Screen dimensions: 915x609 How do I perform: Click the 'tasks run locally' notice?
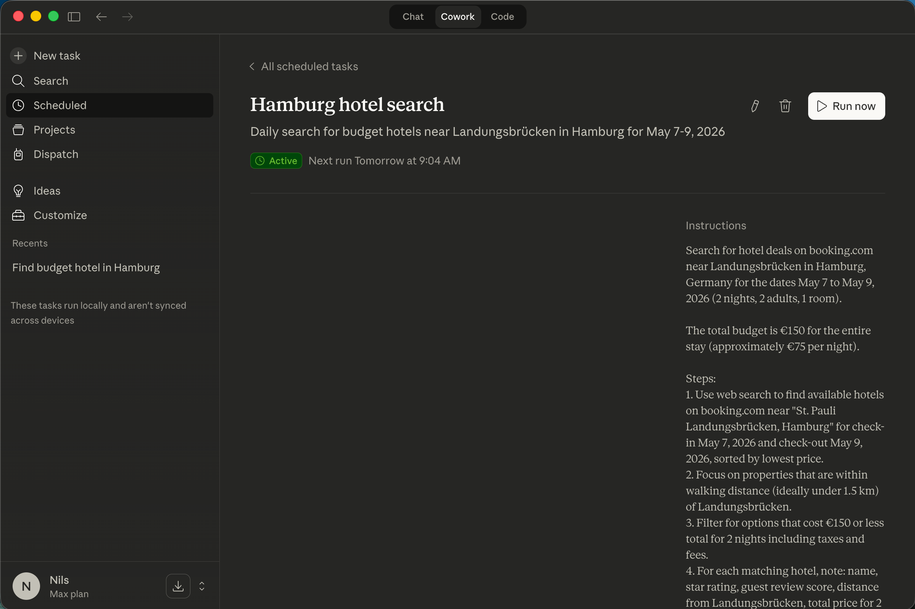98,313
